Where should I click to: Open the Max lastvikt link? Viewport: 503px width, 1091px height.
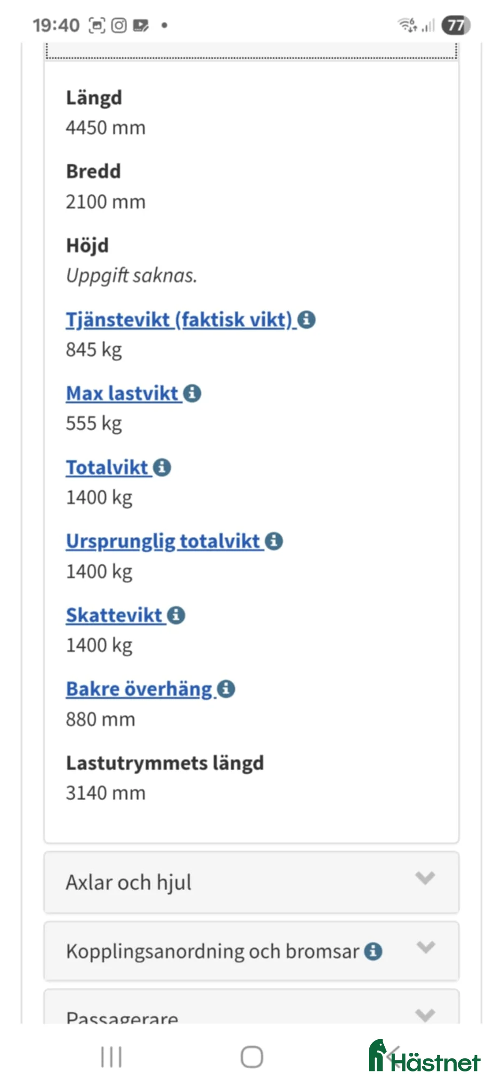[x=122, y=393]
